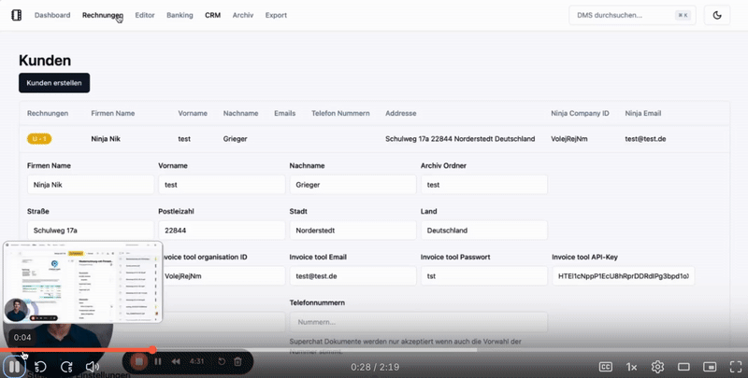Switch to theater mode view
Screen dimensions: 748x378
coord(683,367)
